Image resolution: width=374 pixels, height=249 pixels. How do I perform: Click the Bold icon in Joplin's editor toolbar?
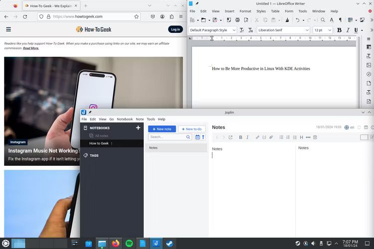(x=240, y=137)
